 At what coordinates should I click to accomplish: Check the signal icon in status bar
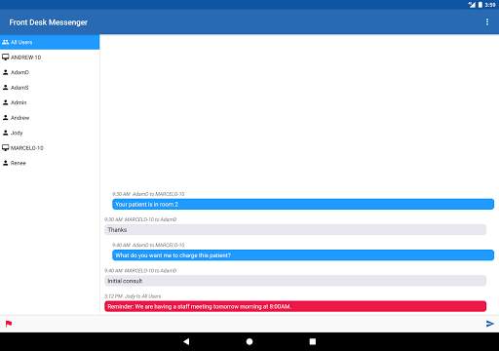(x=472, y=5)
